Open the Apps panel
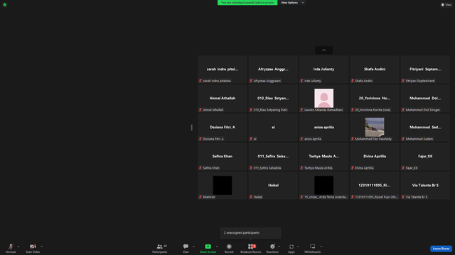 (x=291, y=248)
